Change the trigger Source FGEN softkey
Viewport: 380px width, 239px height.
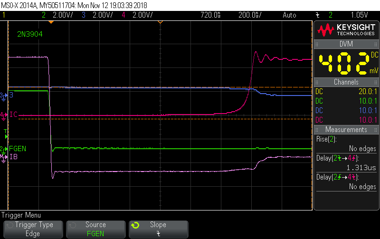[x=96, y=229]
